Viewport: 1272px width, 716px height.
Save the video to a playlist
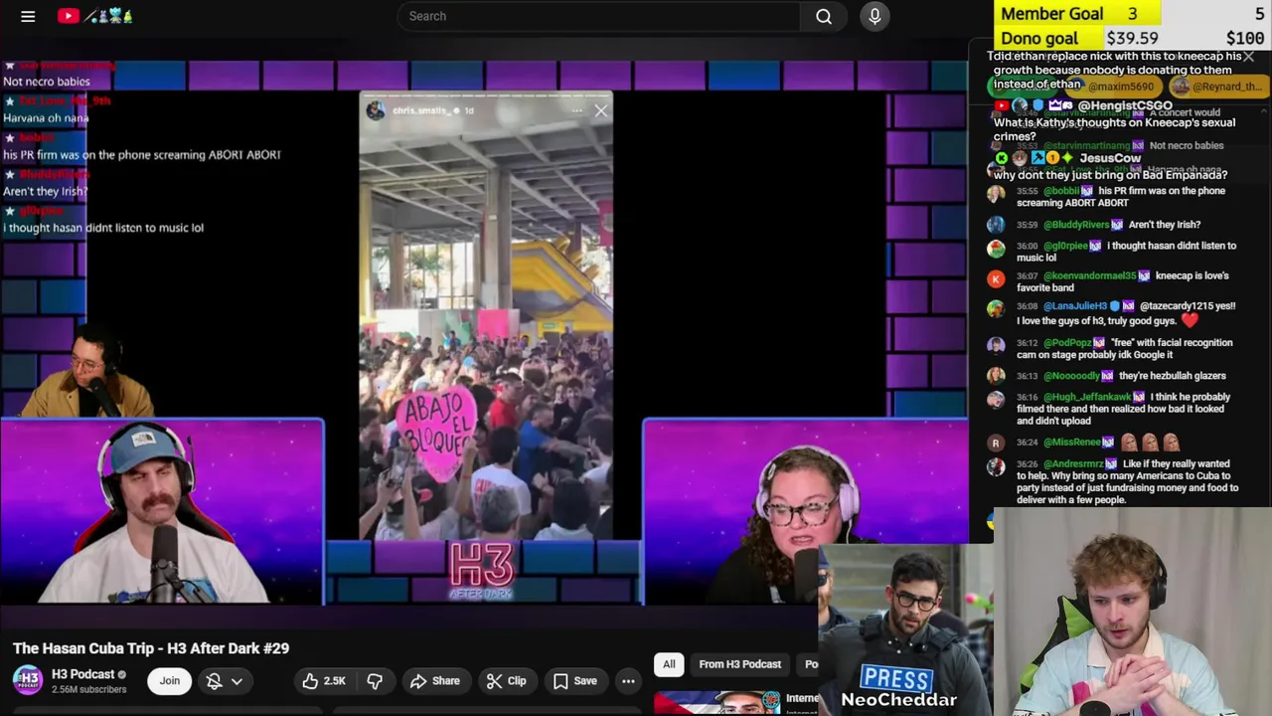pyautogui.click(x=574, y=681)
